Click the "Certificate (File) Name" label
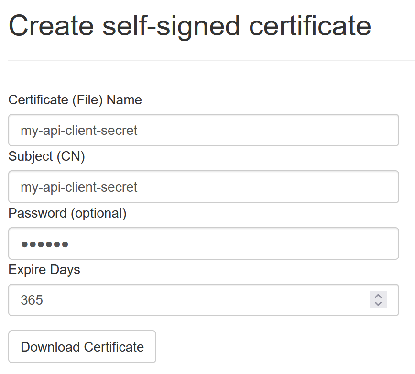The width and height of the screenshot is (415, 374). click(75, 100)
